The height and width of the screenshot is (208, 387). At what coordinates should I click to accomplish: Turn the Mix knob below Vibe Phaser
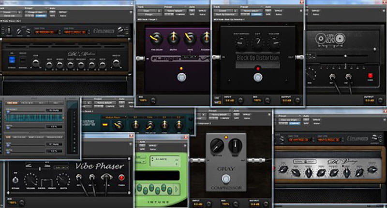click(22, 203)
